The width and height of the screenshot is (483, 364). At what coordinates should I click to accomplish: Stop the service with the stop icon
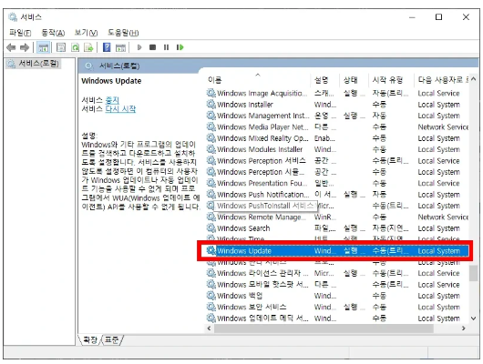152,47
